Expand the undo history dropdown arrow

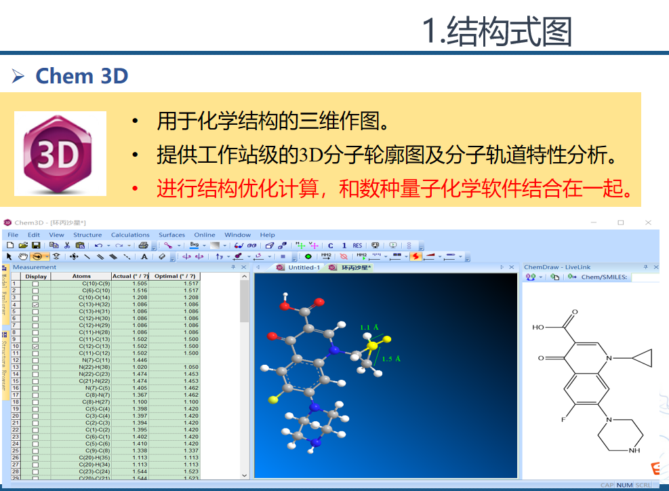tap(108, 245)
